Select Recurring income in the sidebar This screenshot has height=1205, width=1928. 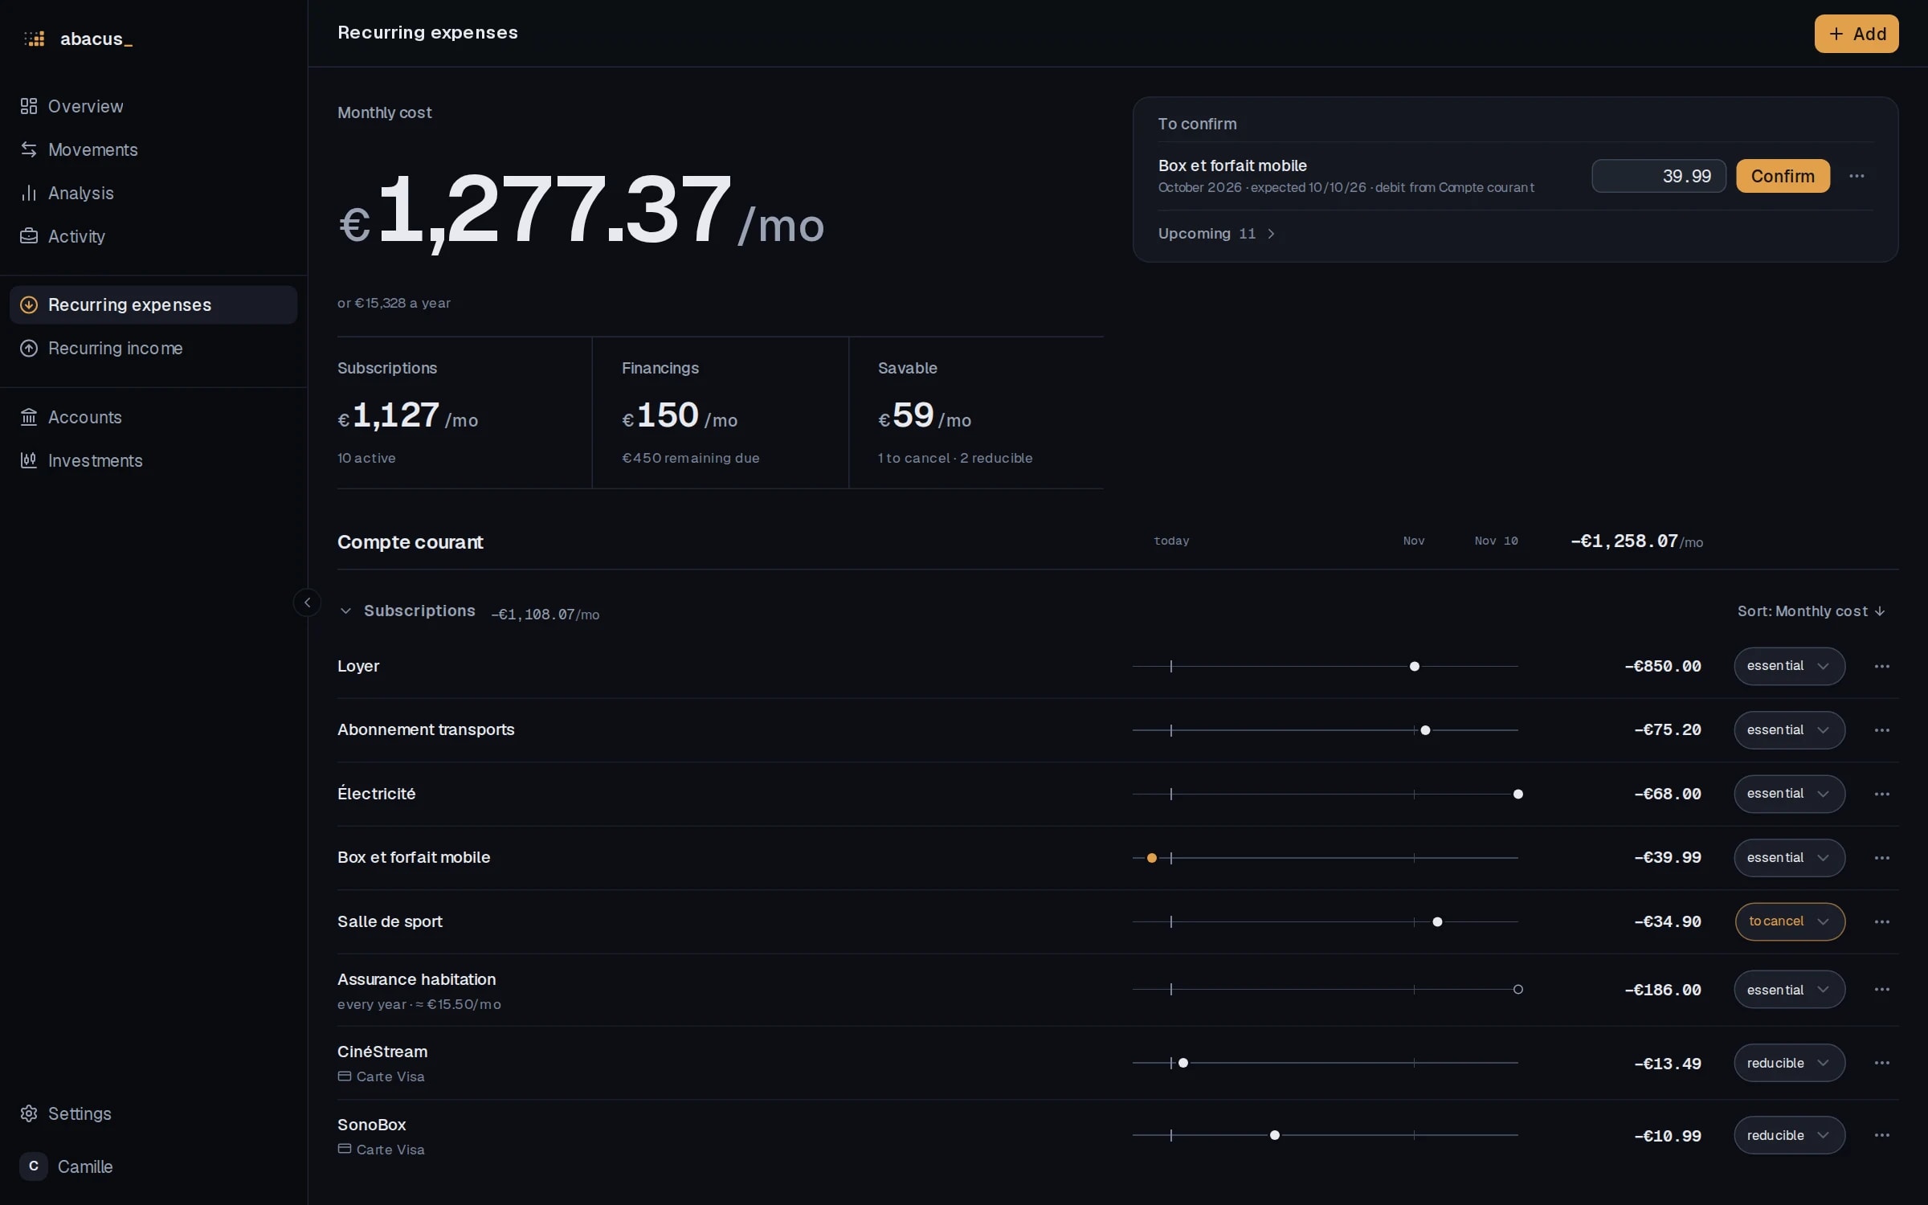click(153, 348)
